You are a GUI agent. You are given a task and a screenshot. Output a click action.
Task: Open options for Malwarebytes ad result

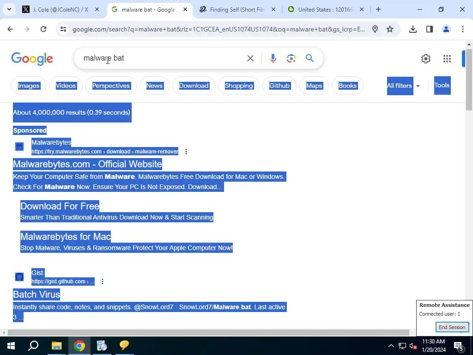point(186,152)
